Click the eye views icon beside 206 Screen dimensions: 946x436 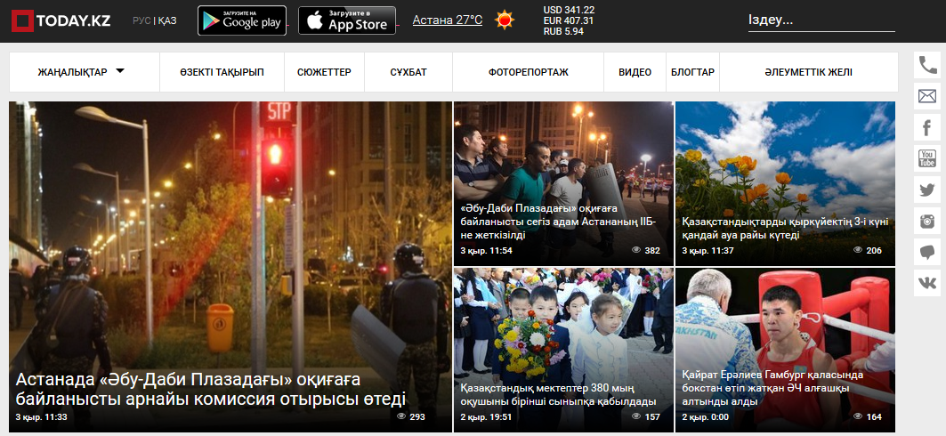pyautogui.click(x=858, y=250)
